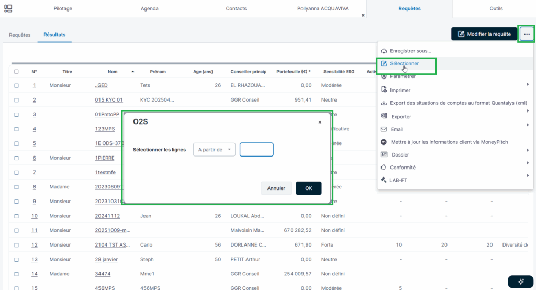Open the 'A partir de' dropdown

214,150
